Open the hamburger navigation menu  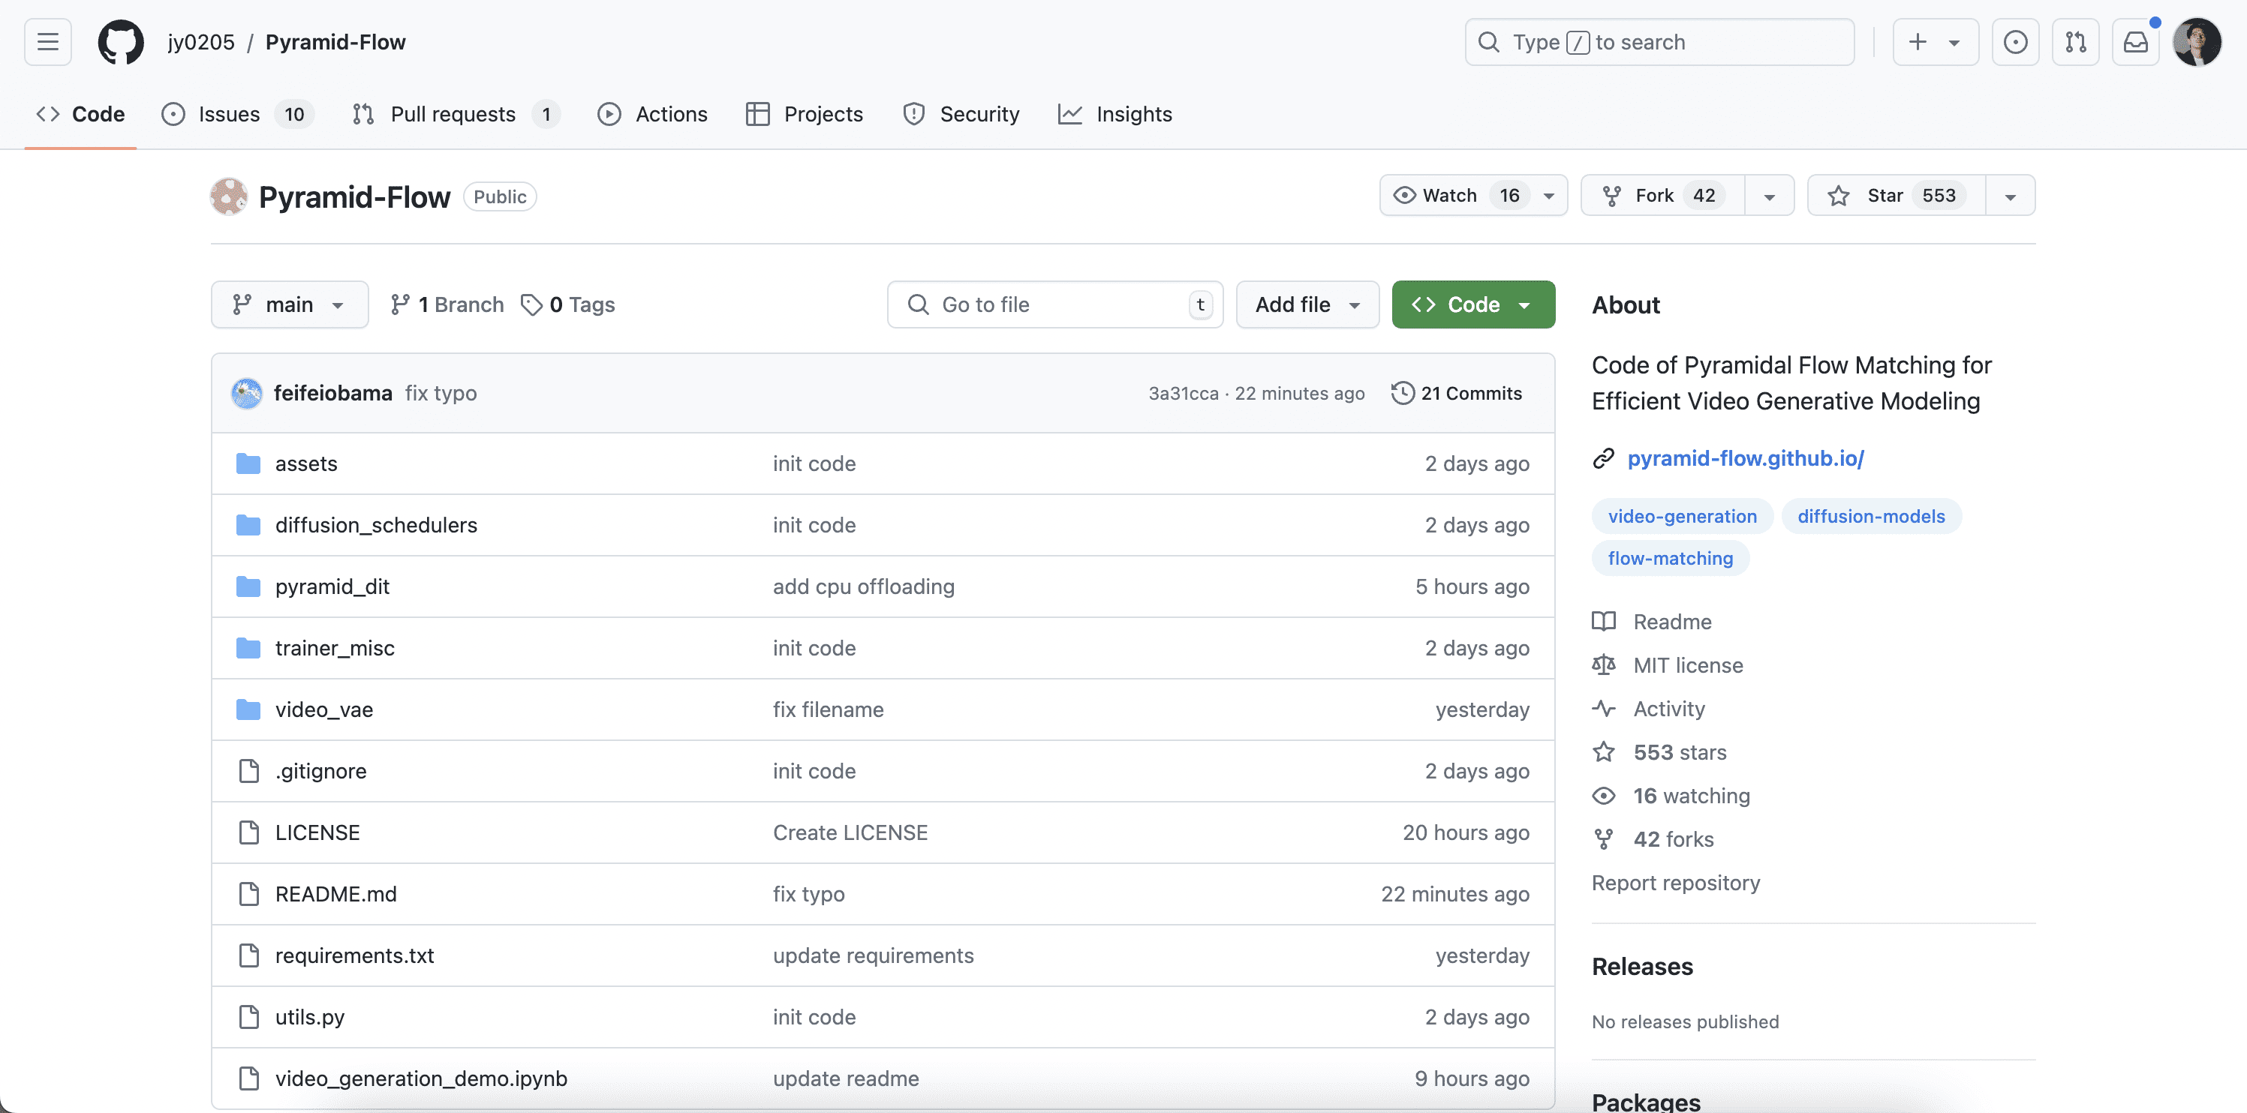point(48,42)
